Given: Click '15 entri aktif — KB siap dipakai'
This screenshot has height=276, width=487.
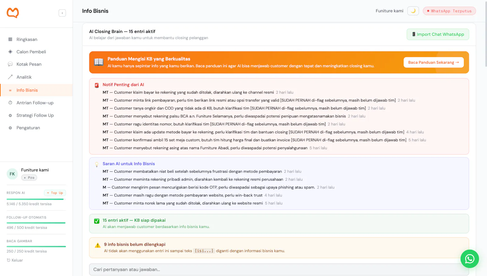Looking at the screenshot, I should (x=134, y=220).
